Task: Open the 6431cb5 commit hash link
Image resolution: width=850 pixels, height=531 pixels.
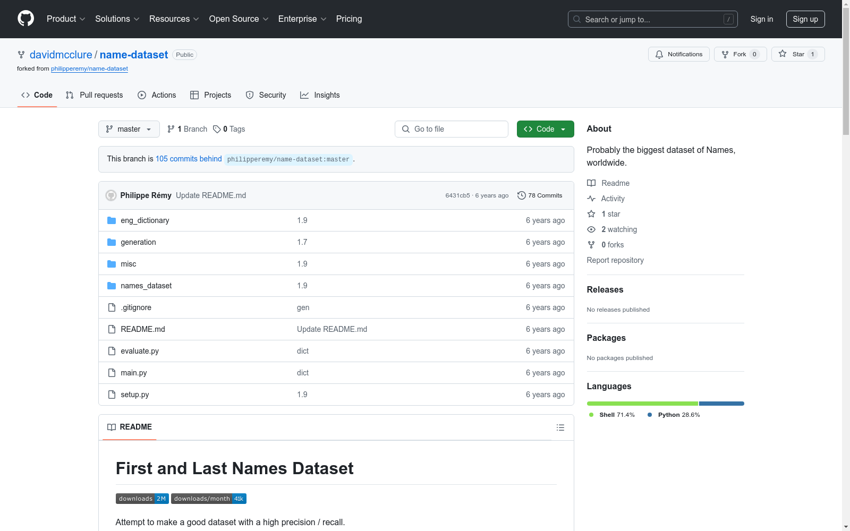Action: 457,195
